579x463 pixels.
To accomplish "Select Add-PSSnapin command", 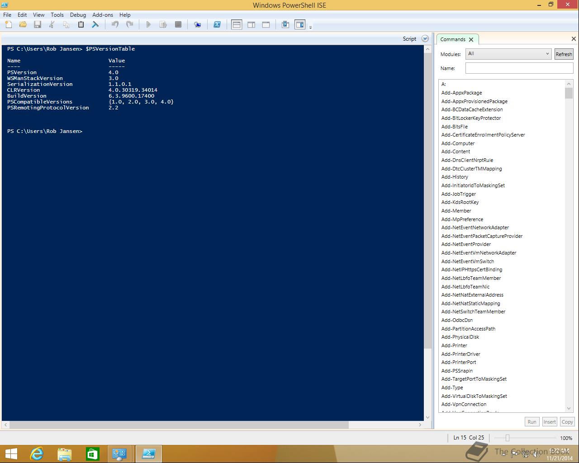I will click(x=457, y=371).
